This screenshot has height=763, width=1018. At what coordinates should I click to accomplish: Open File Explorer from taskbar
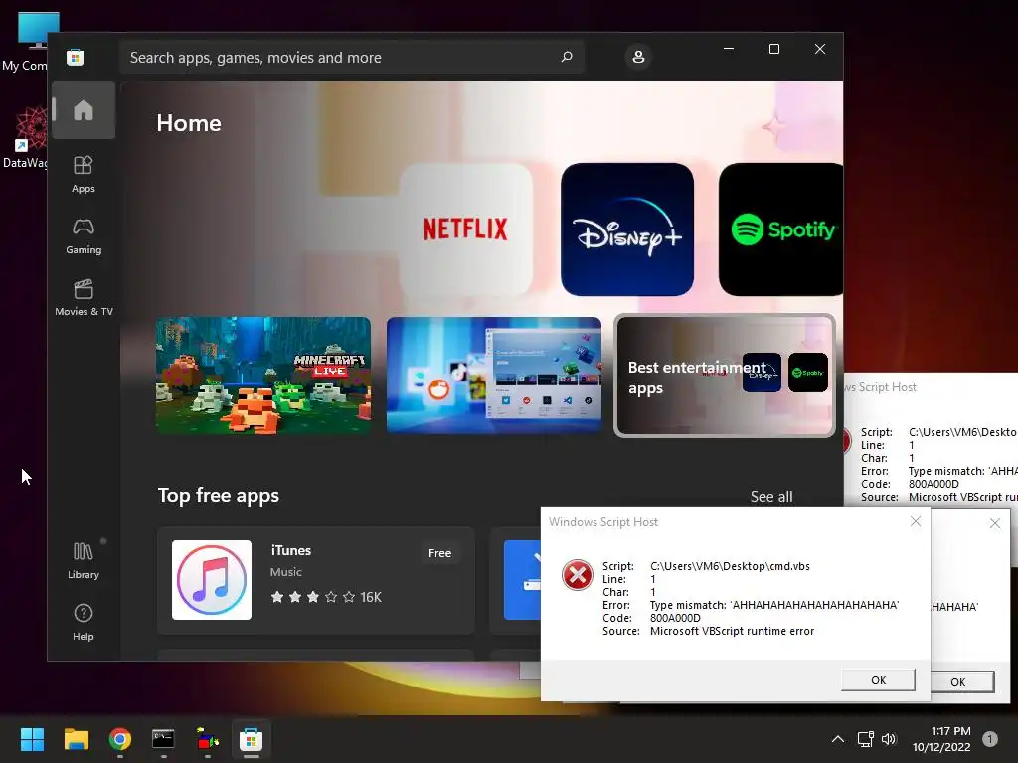point(76,739)
